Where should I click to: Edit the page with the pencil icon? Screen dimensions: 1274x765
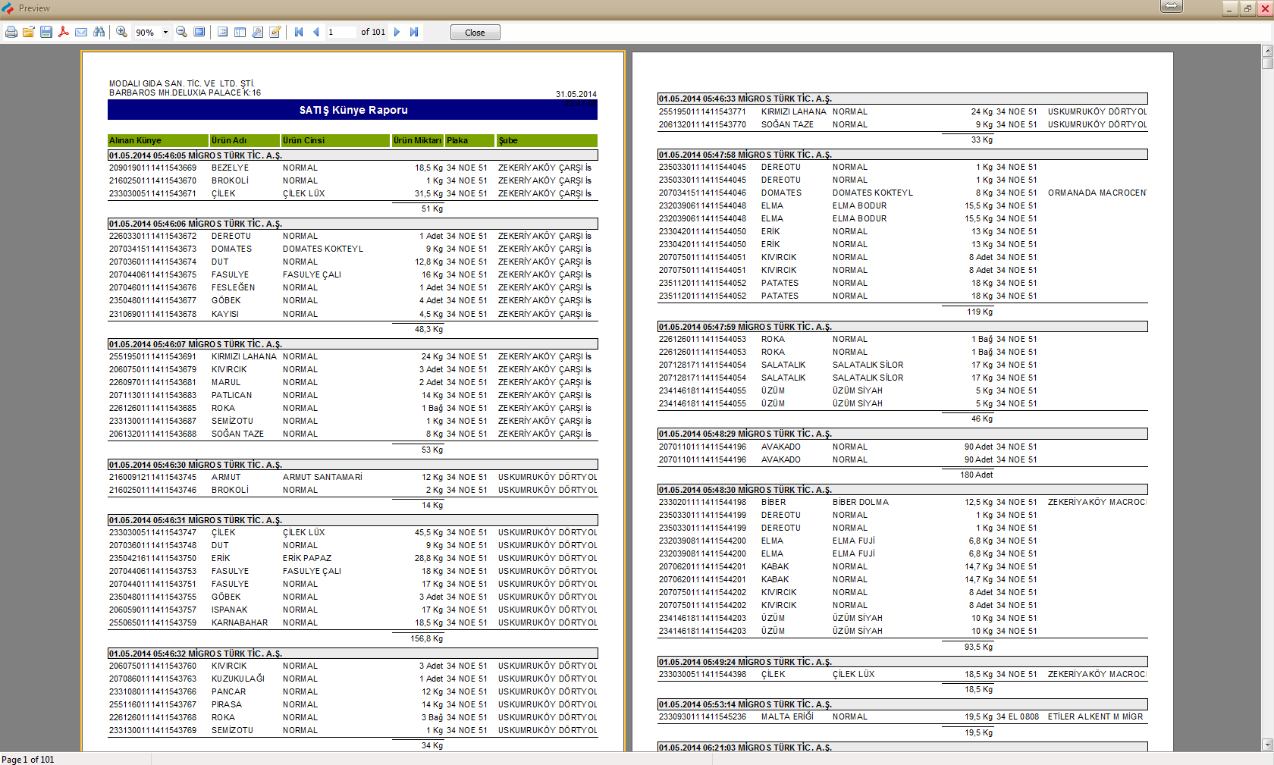[275, 32]
